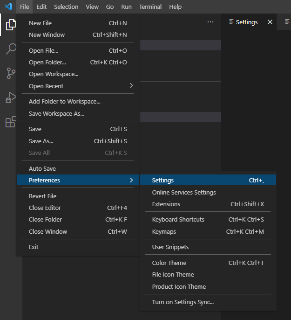Viewport: 291px width, 320px height.
Task: Select Extensions in Preferences submenu
Action: pyautogui.click(x=208, y=204)
